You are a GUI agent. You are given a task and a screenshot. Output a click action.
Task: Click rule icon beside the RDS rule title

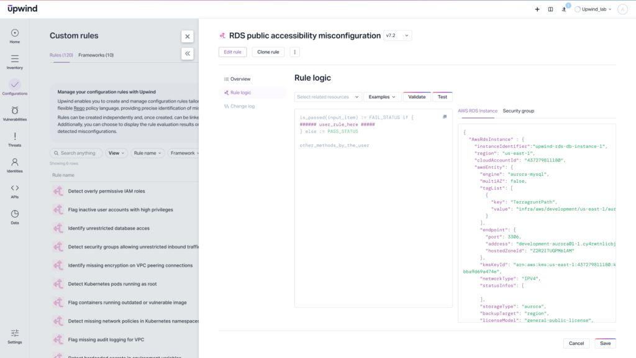pos(222,35)
